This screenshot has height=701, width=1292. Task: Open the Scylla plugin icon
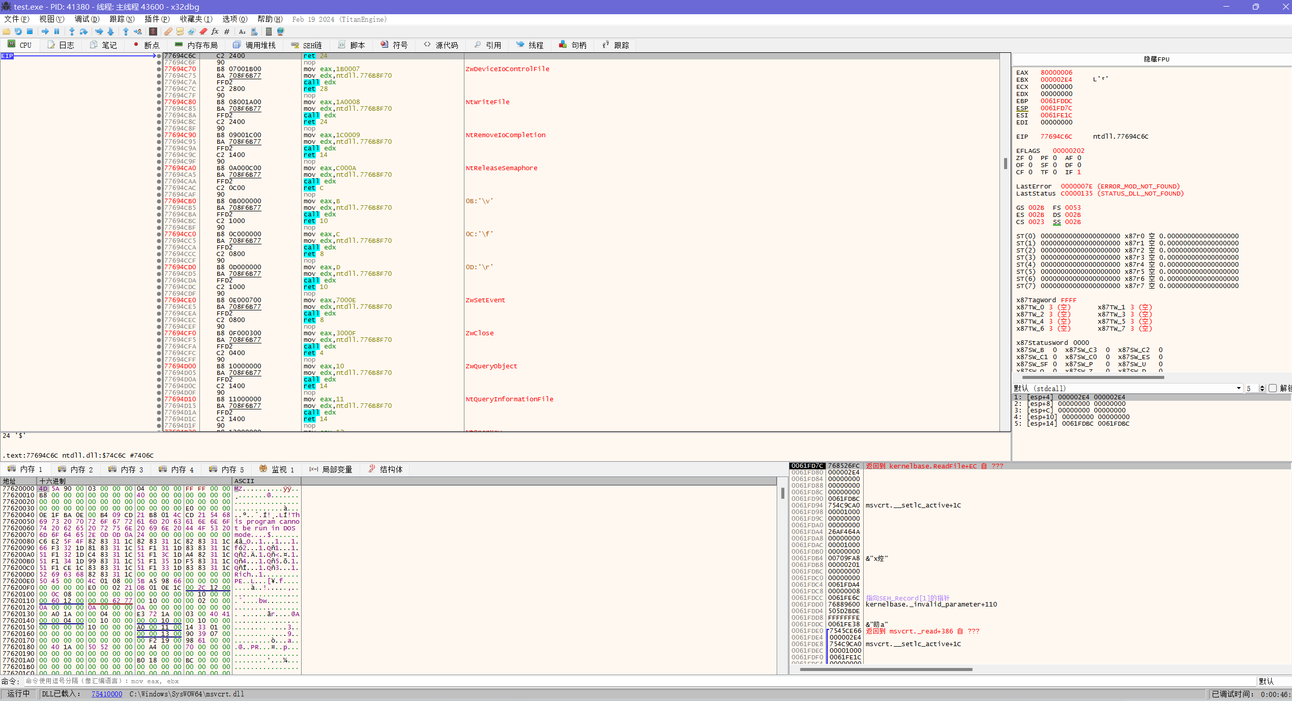pos(153,31)
